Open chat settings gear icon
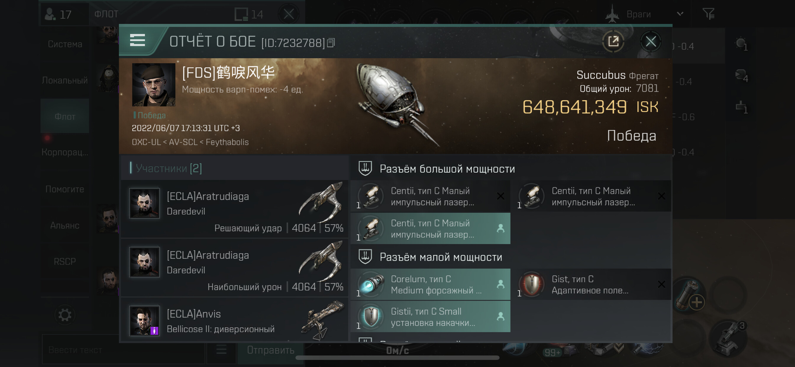The height and width of the screenshot is (367, 795). (65, 315)
